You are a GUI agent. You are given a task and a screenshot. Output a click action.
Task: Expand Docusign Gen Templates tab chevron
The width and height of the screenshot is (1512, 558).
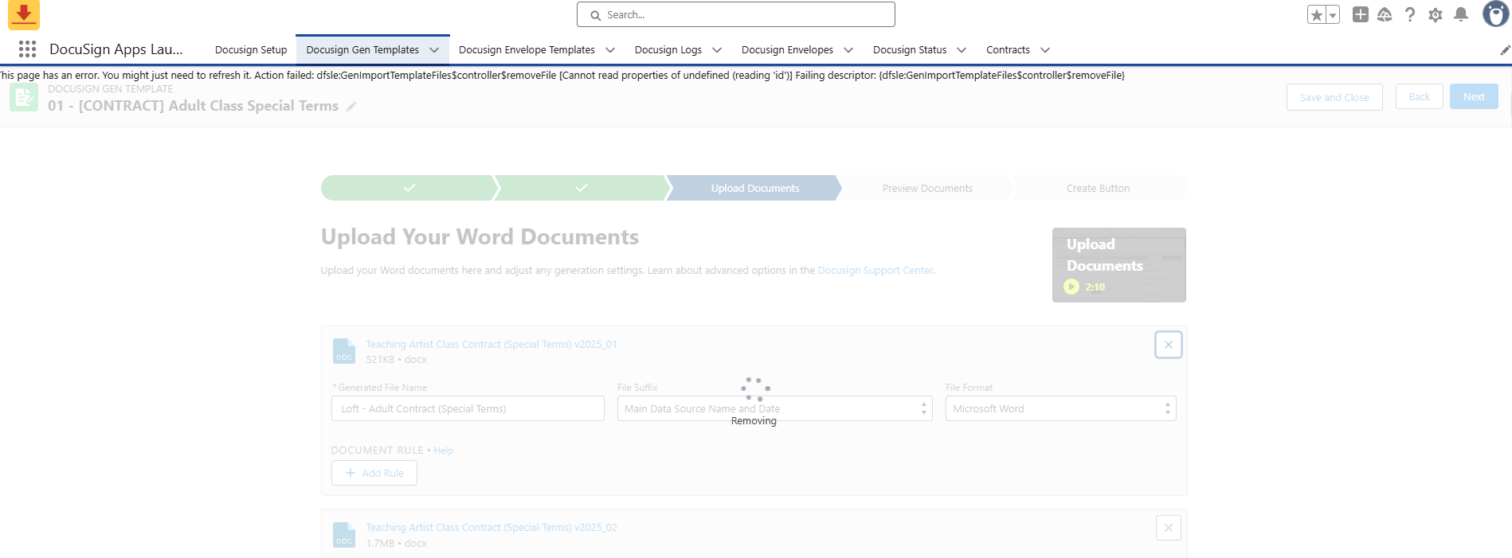pos(434,50)
